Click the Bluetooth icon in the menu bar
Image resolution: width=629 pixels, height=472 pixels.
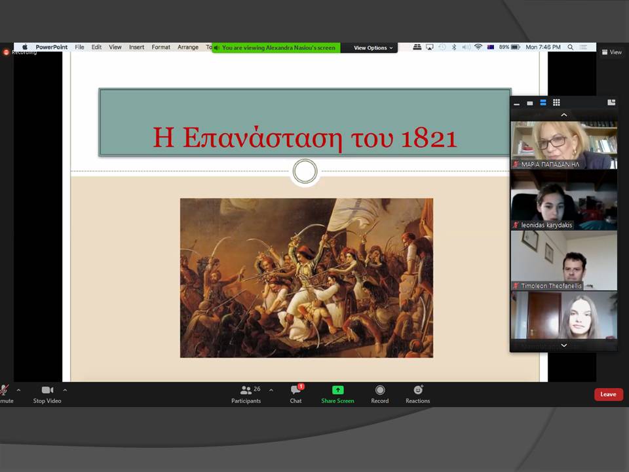tap(453, 47)
